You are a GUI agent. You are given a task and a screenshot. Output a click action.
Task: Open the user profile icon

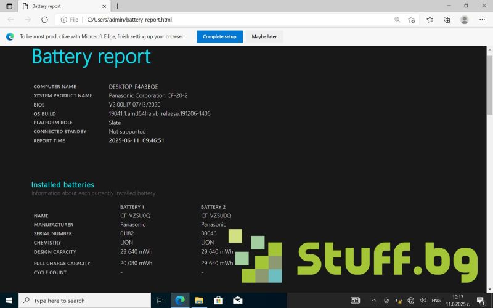(x=464, y=20)
